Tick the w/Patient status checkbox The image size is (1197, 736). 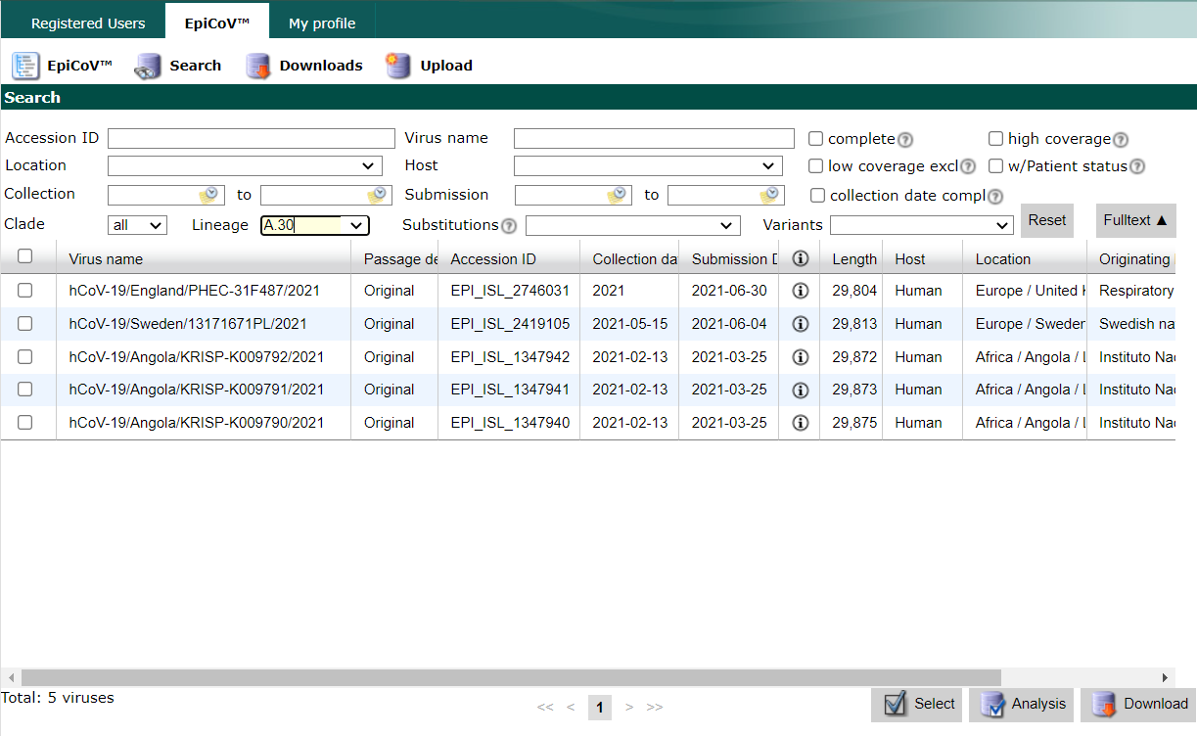point(996,166)
